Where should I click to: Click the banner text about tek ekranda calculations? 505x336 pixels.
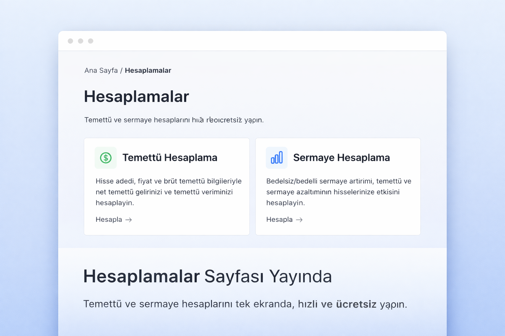tap(245, 304)
